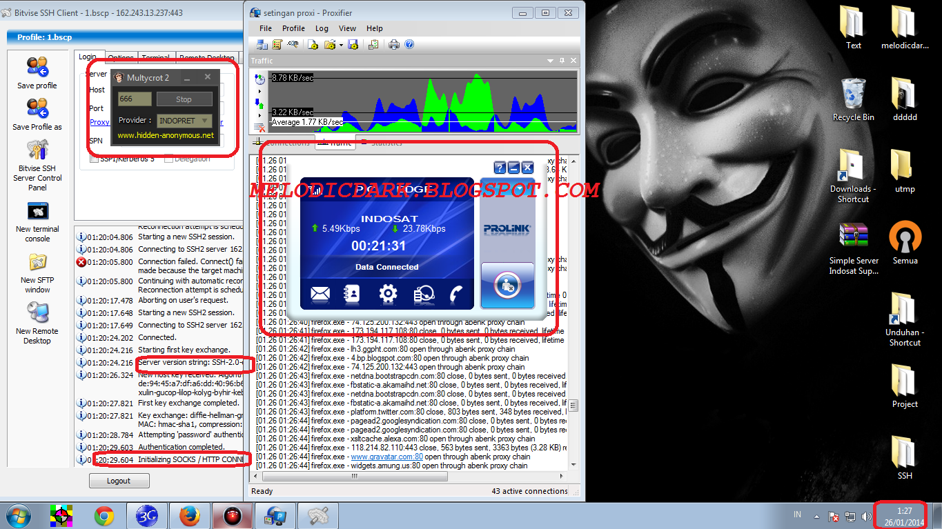This screenshot has width=942, height=529.
Task: Open Simple Server Indosat archive on desktop
Action: [854, 248]
